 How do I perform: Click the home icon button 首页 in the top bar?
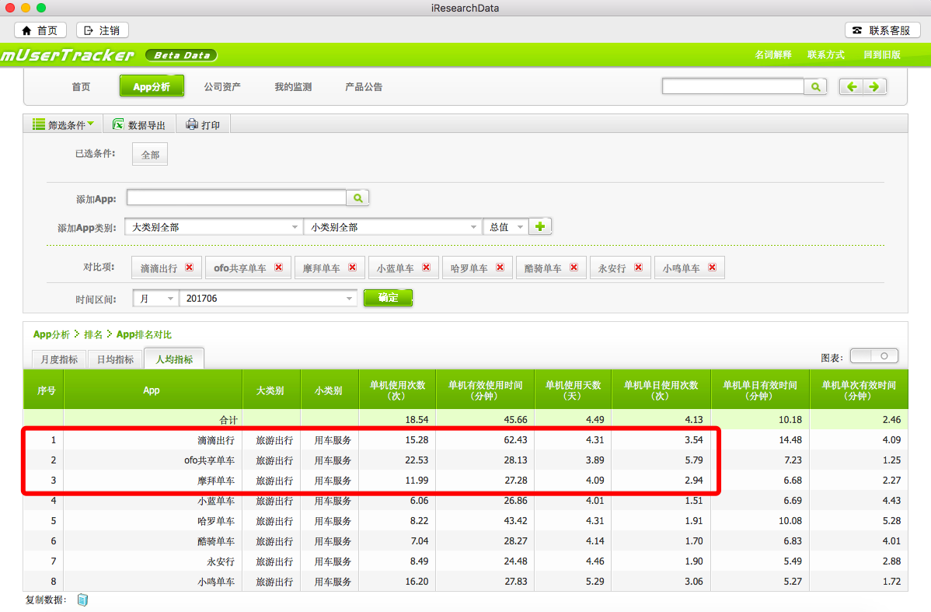(x=40, y=30)
